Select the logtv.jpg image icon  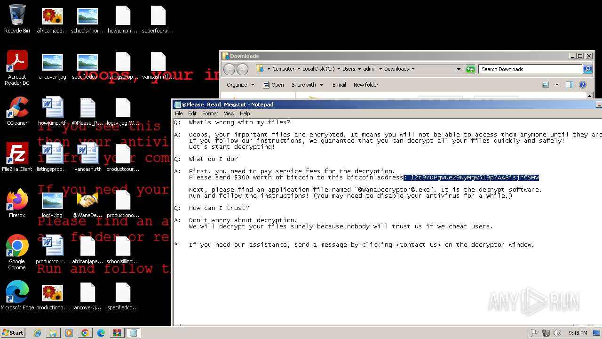coord(52,203)
